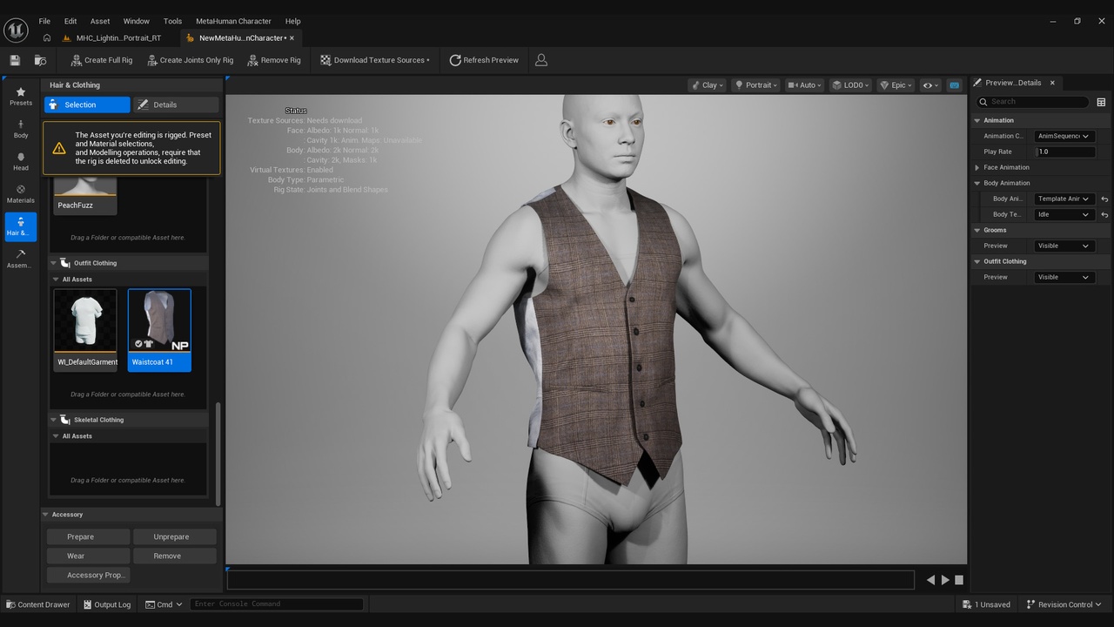Change Outfit Clothing Preview visibility dropdown
The image size is (1114, 627).
click(x=1064, y=277)
